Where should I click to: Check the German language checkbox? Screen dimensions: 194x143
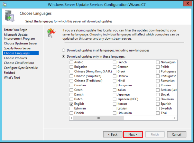(115, 67)
